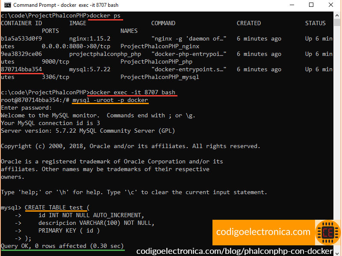Click the Copyright (c) 2000, 2018 line
This screenshot has width=342, height=256.
point(130,146)
